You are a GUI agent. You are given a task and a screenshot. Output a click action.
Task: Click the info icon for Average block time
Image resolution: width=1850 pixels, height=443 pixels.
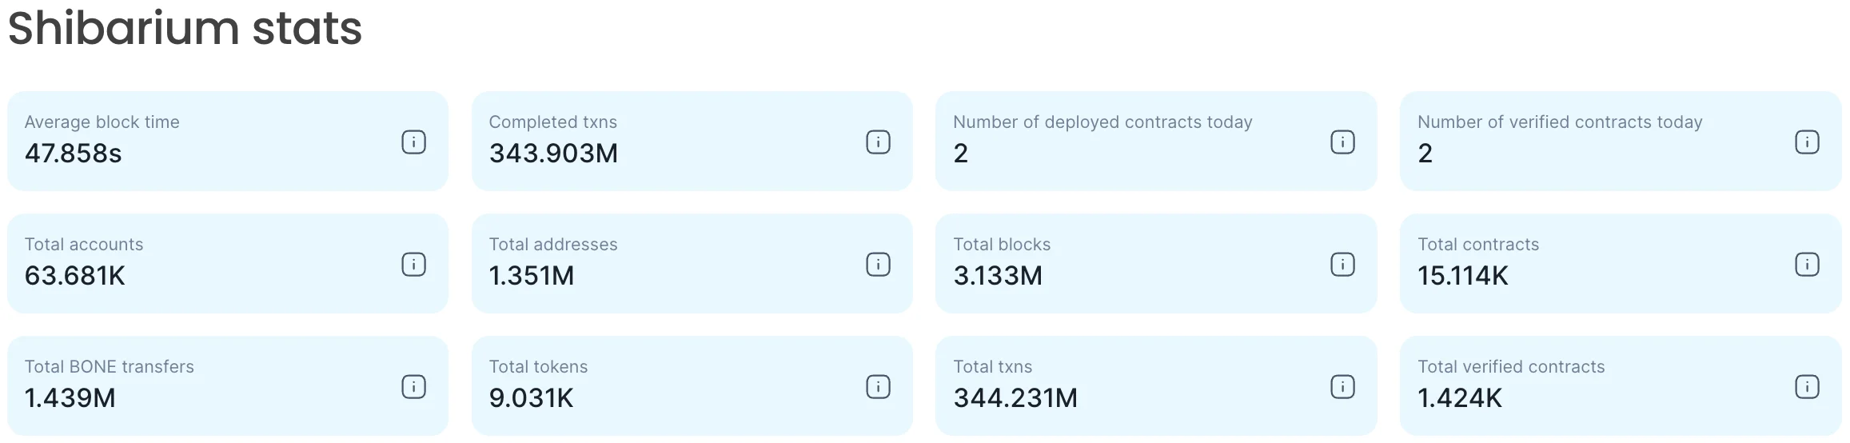click(x=413, y=142)
